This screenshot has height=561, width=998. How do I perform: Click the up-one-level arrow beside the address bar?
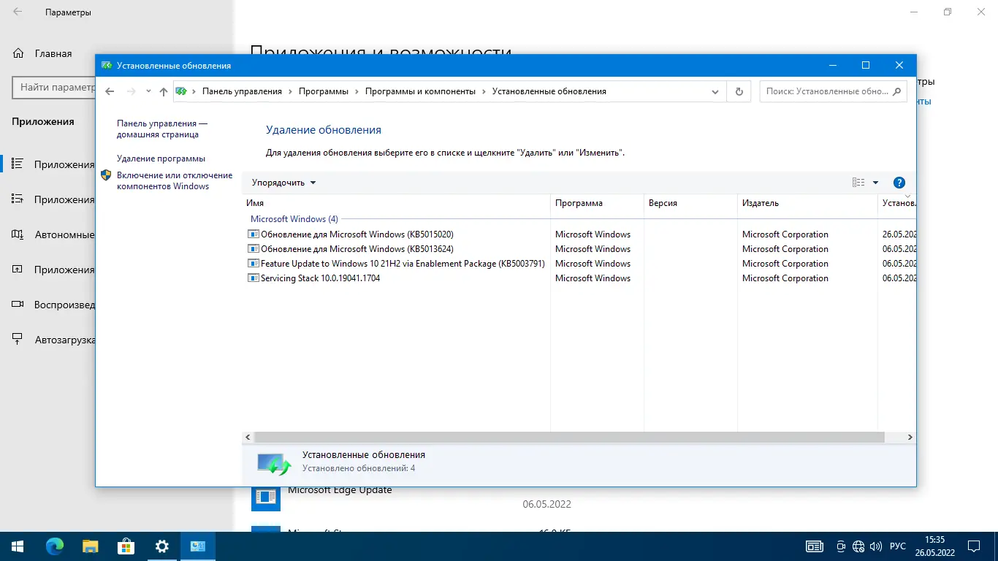pos(164,91)
